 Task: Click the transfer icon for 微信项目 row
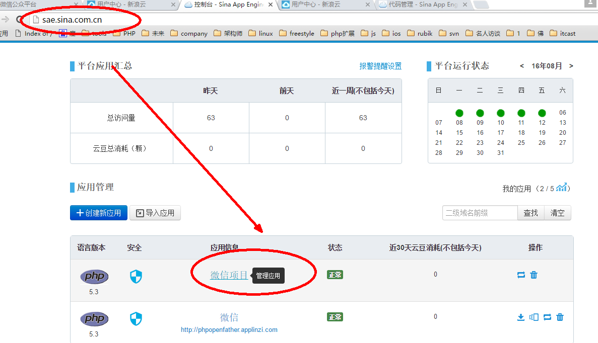pyautogui.click(x=521, y=275)
